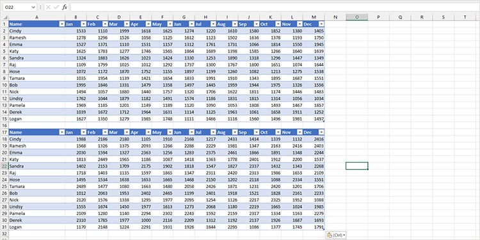
Task: Select column A header
Action: 36,17
